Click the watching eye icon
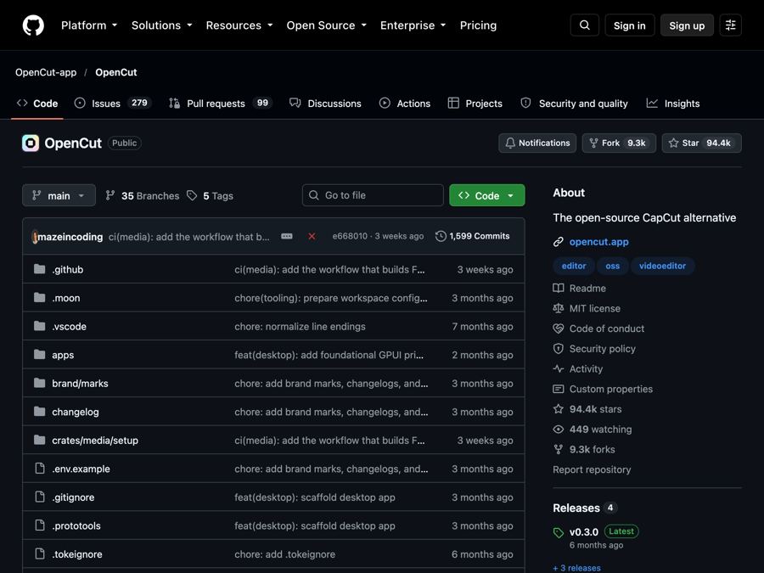This screenshot has width=764, height=573. [x=559, y=430]
